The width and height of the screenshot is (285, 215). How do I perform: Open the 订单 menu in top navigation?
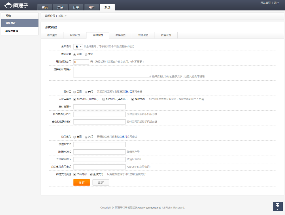pyautogui.click(x=76, y=7)
